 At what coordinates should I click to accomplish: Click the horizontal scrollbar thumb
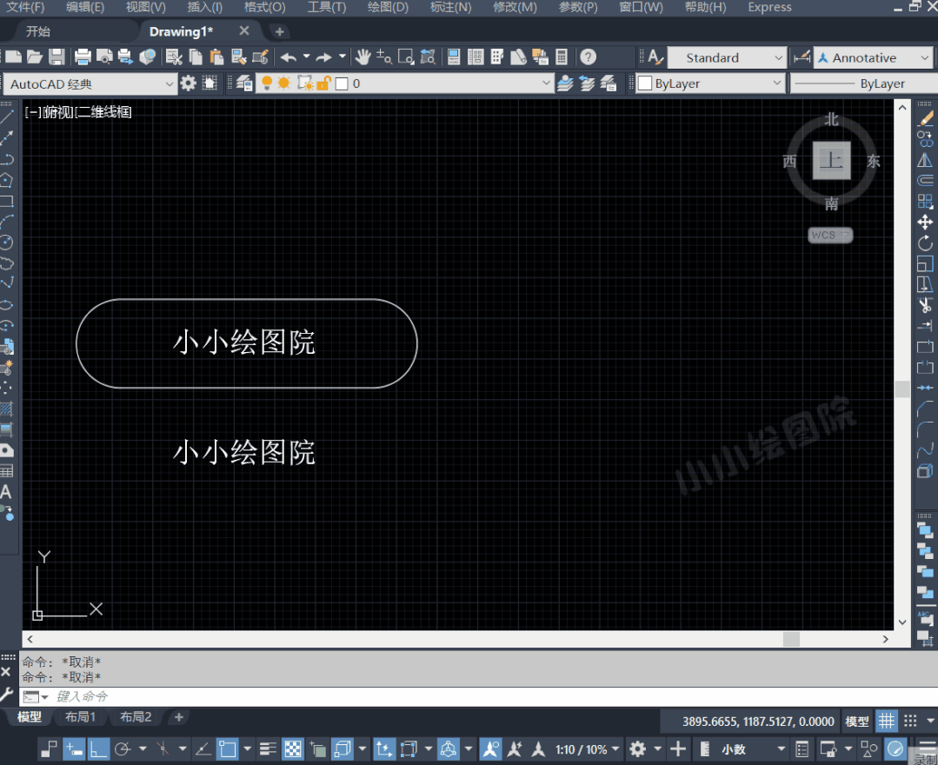click(x=791, y=639)
